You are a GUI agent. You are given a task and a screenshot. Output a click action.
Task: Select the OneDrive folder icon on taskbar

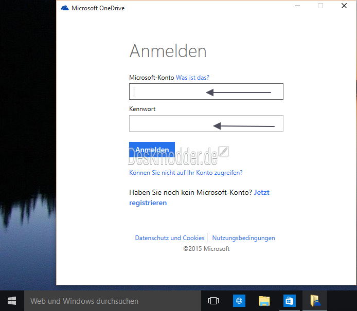[x=315, y=301]
